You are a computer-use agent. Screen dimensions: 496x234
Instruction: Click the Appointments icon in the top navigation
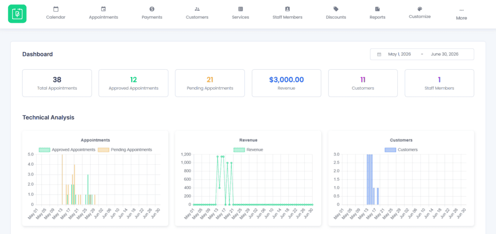click(104, 9)
